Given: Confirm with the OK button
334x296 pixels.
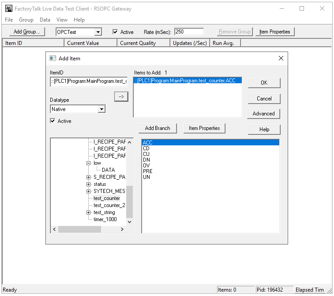Looking at the screenshot, I should point(264,83).
